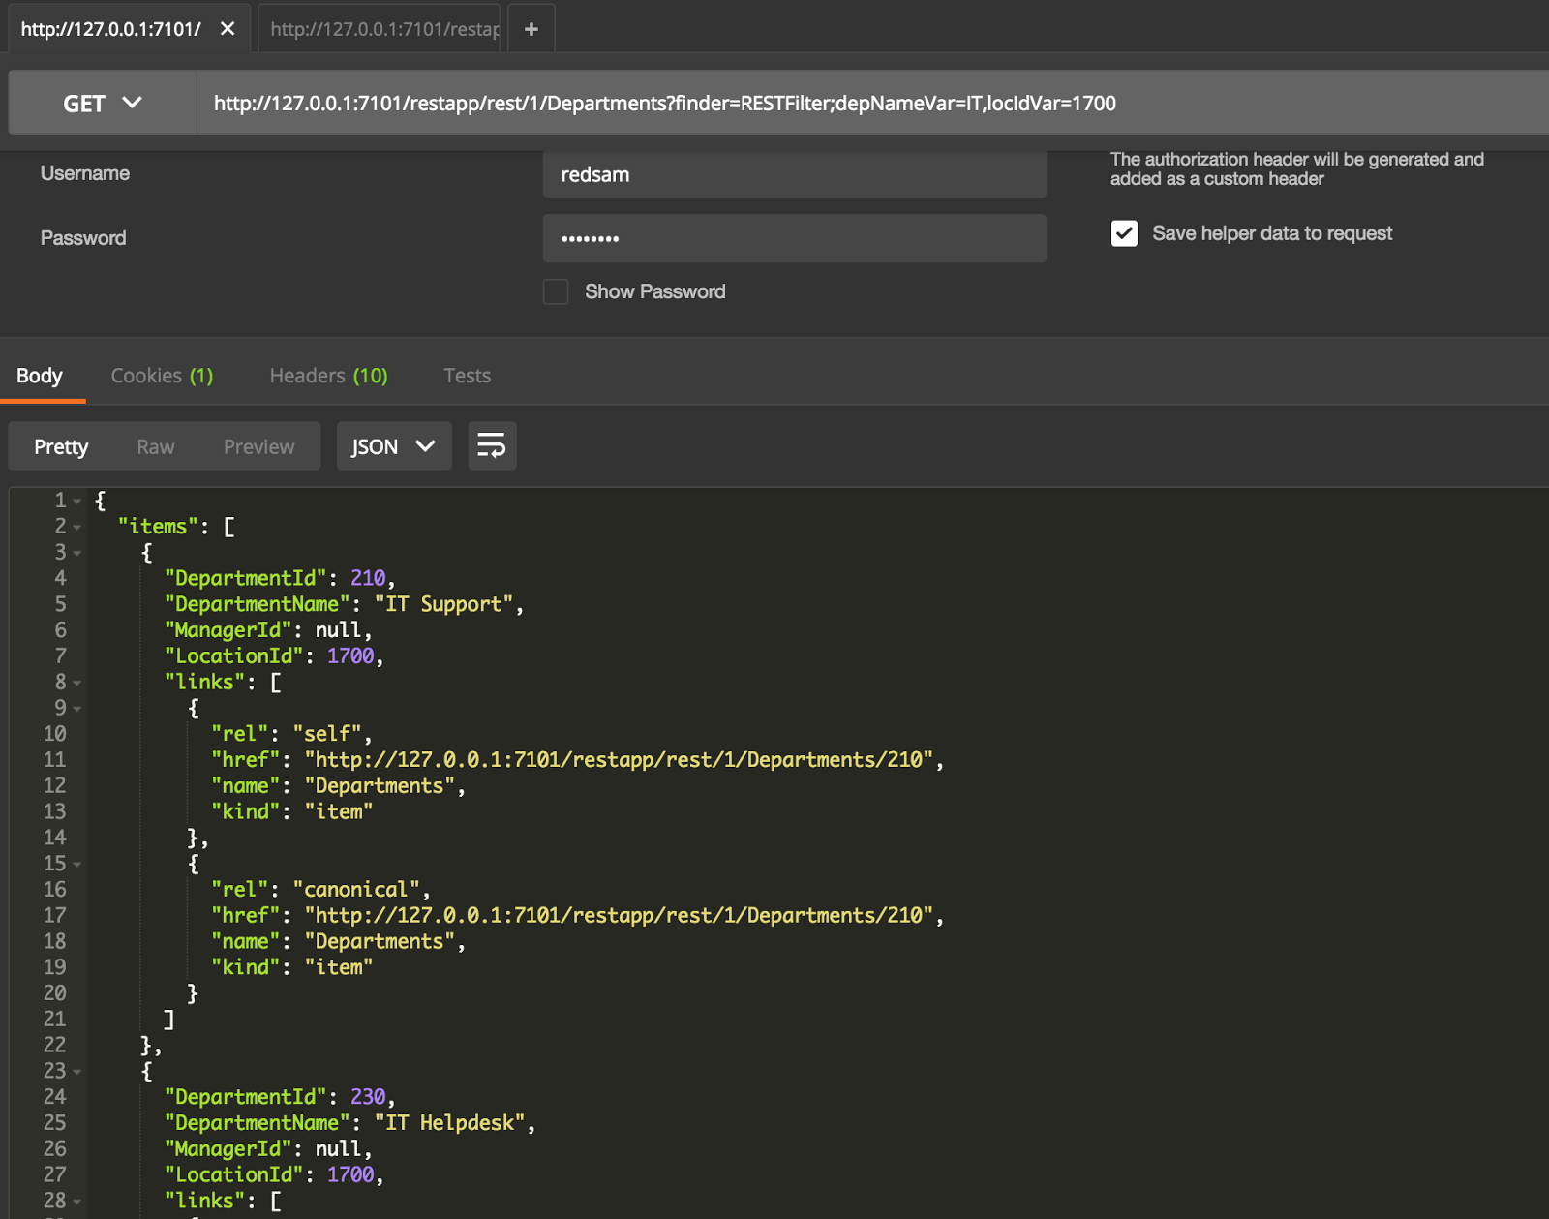
Task: Select the "IT Support" department name value
Action: point(443,604)
